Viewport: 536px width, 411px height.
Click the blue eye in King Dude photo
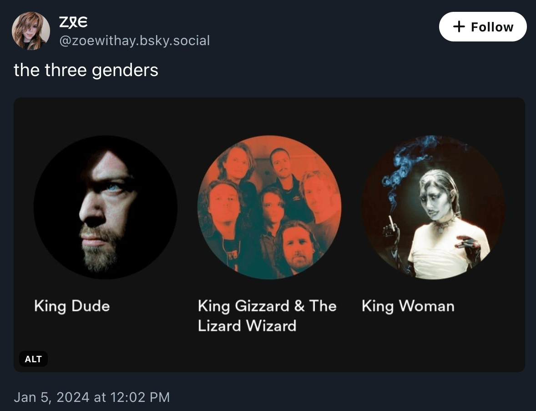113,187
